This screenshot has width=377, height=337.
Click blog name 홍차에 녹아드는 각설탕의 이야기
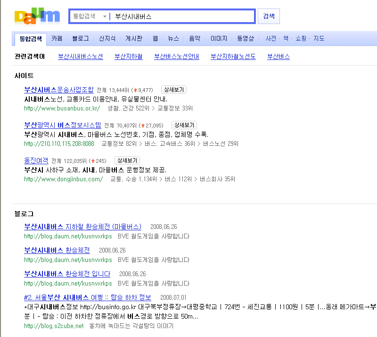(131, 326)
